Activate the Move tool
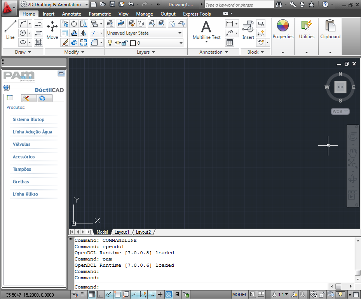This screenshot has width=361, height=299. pos(52,30)
